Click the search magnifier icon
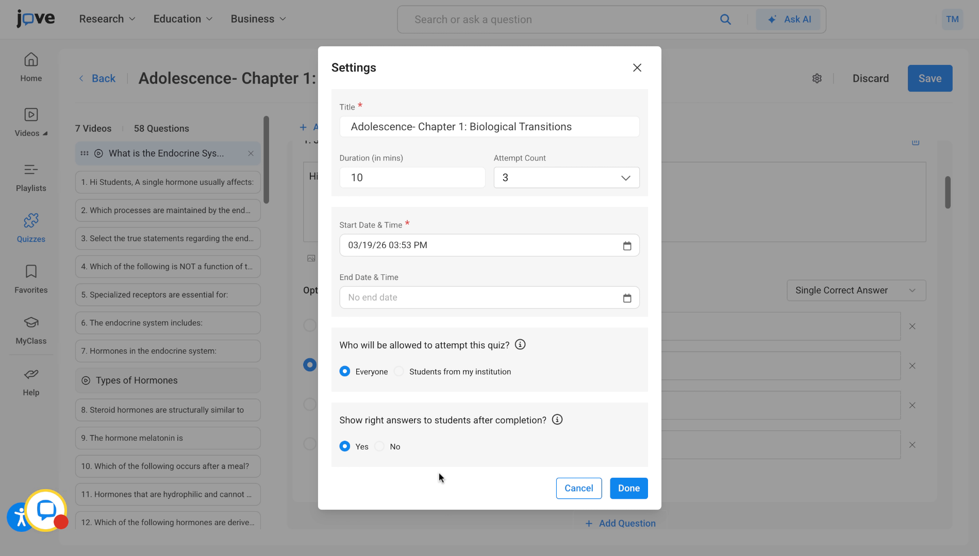 (x=725, y=19)
